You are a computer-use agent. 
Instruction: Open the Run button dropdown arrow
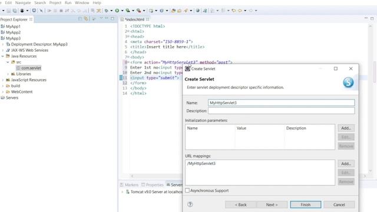(122, 11)
